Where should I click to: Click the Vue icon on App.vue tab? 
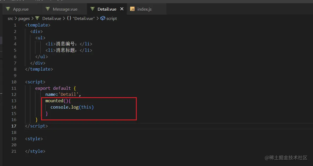tap(8, 9)
